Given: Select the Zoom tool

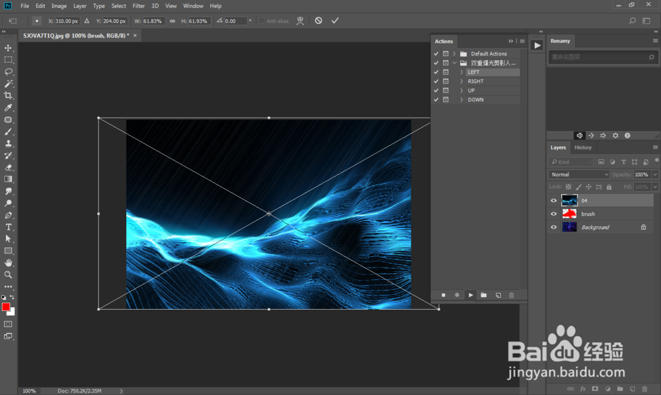Looking at the screenshot, I should 8,275.
